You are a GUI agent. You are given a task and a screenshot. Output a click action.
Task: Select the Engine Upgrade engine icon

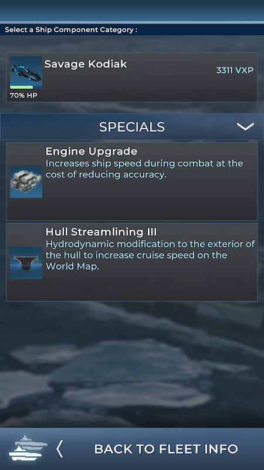coord(26,182)
